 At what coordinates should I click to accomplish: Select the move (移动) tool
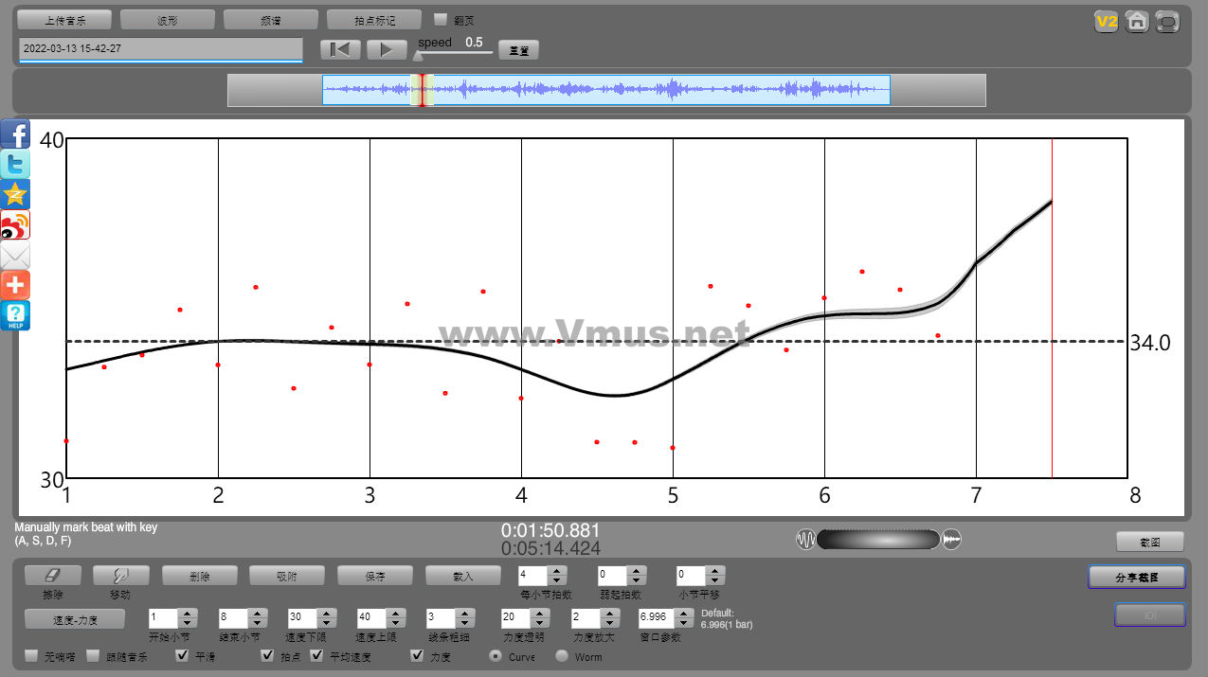[x=120, y=575]
